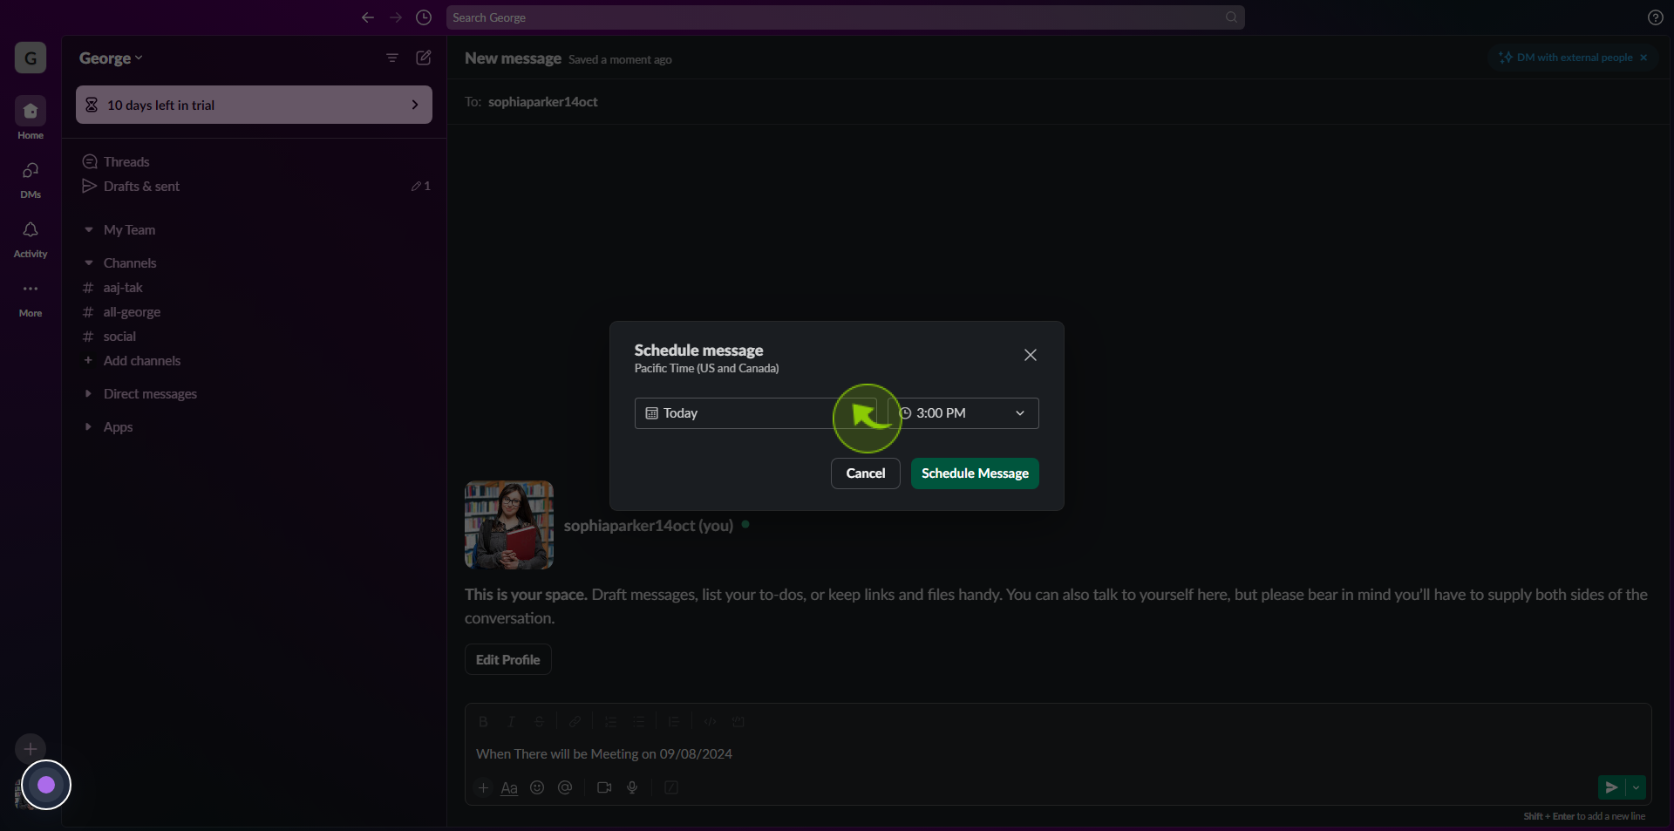Open the all-george channel
The height and width of the screenshot is (831, 1674).
[132, 312]
